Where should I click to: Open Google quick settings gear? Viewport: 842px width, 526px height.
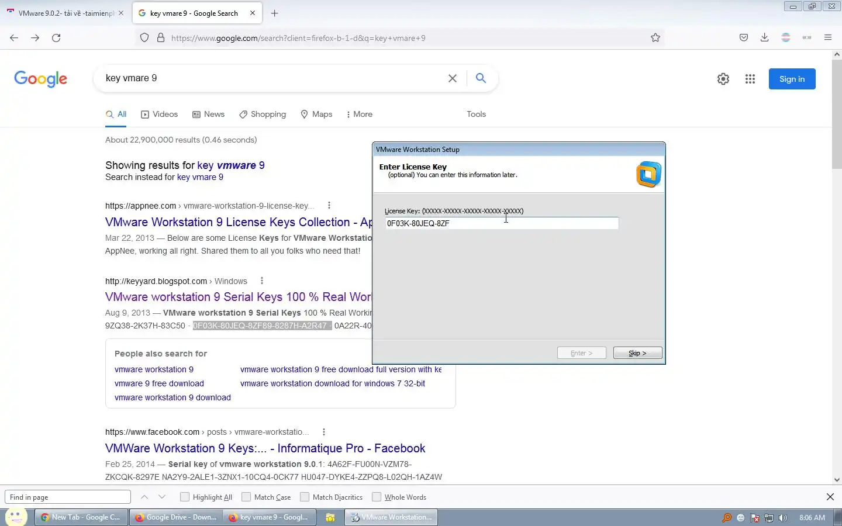tap(723, 79)
